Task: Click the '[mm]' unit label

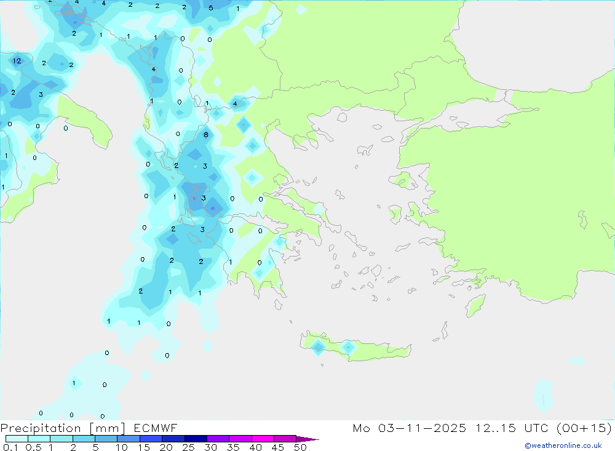Action: (108, 428)
